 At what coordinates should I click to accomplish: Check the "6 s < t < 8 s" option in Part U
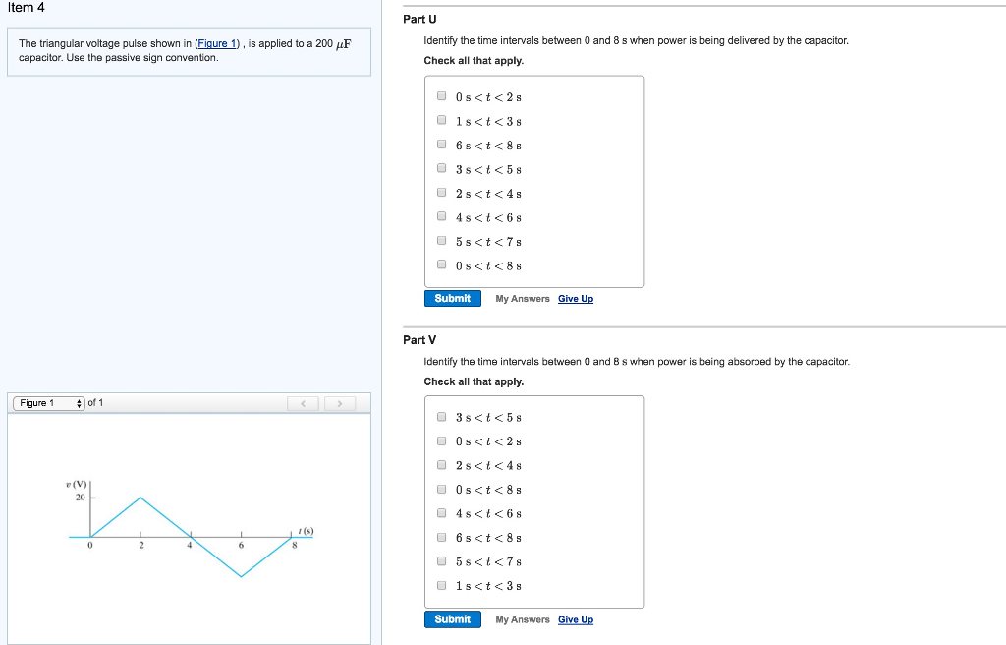(441, 144)
